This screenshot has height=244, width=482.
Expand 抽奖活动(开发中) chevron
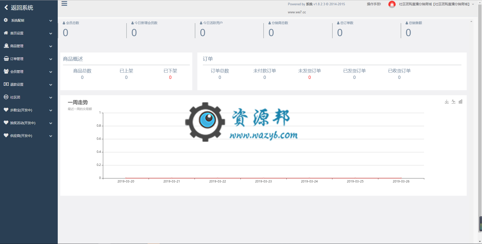(51, 123)
